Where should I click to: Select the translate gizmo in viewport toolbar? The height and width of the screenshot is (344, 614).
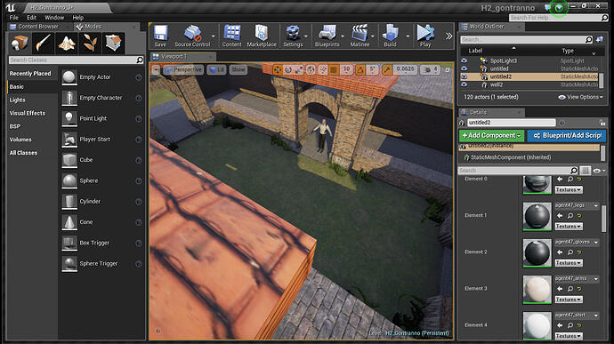click(x=278, y=69)
